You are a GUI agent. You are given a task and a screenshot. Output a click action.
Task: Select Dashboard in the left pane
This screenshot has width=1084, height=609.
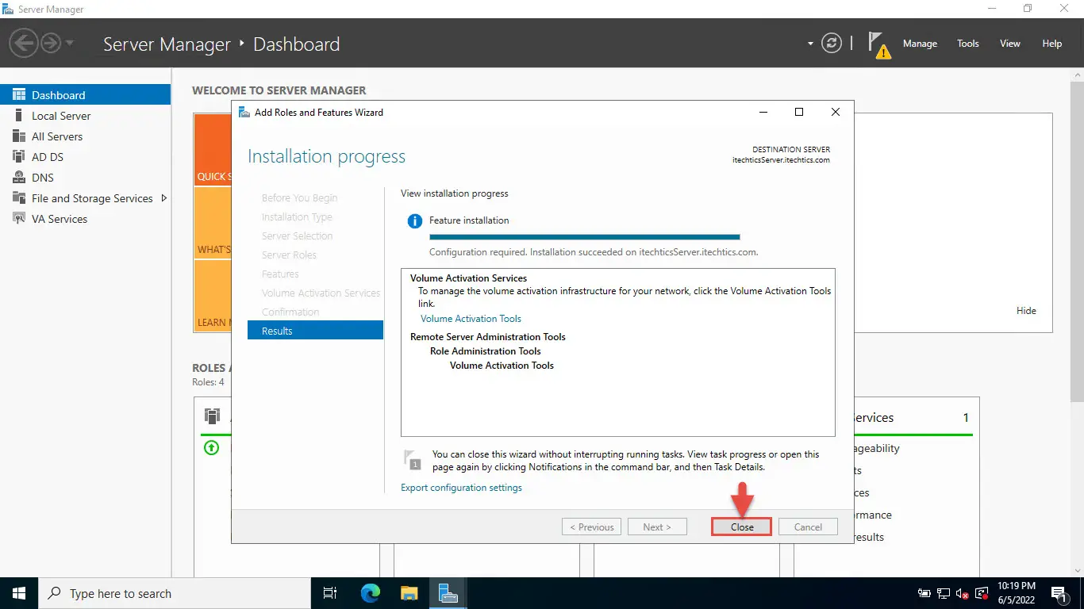86,95
